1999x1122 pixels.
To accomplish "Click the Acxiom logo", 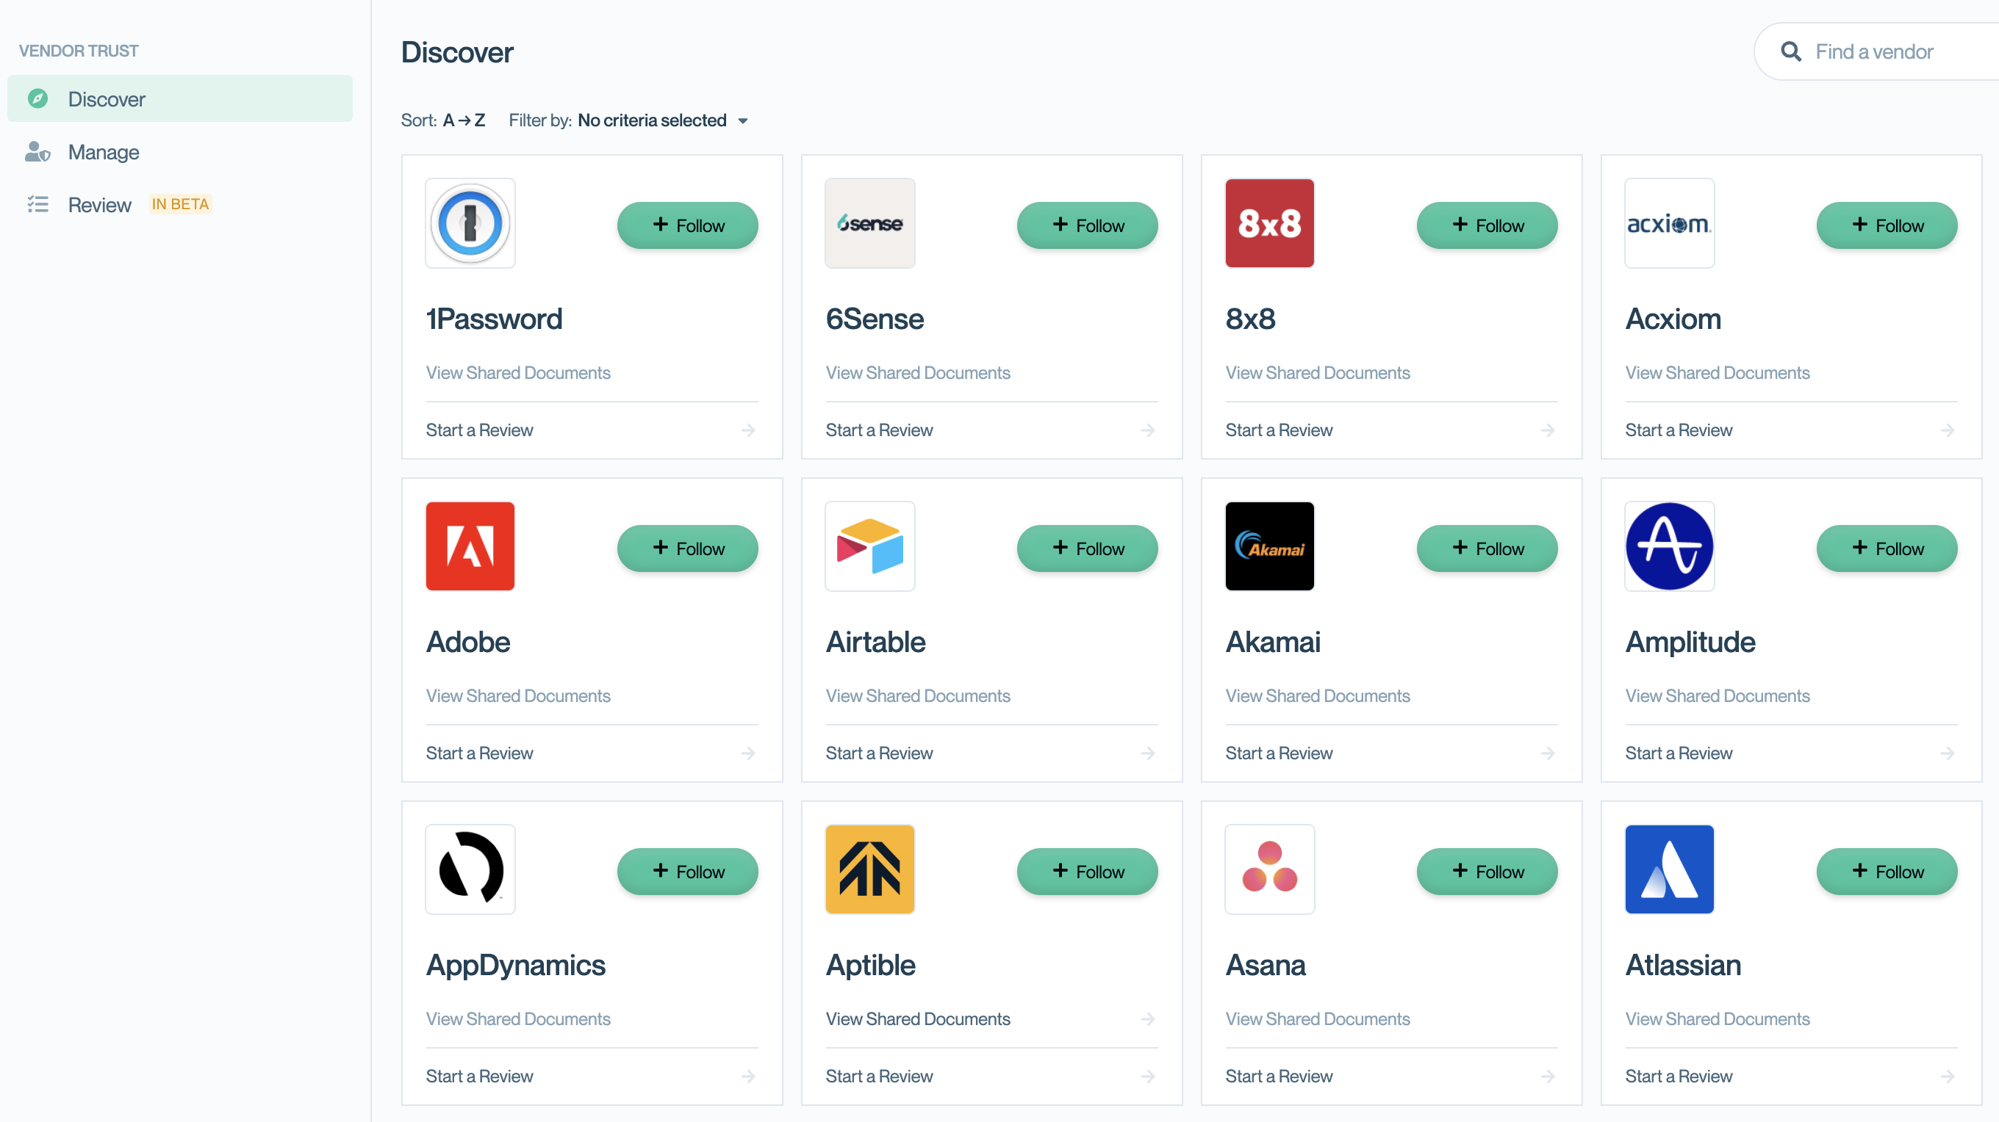I will click(1669, 223).
